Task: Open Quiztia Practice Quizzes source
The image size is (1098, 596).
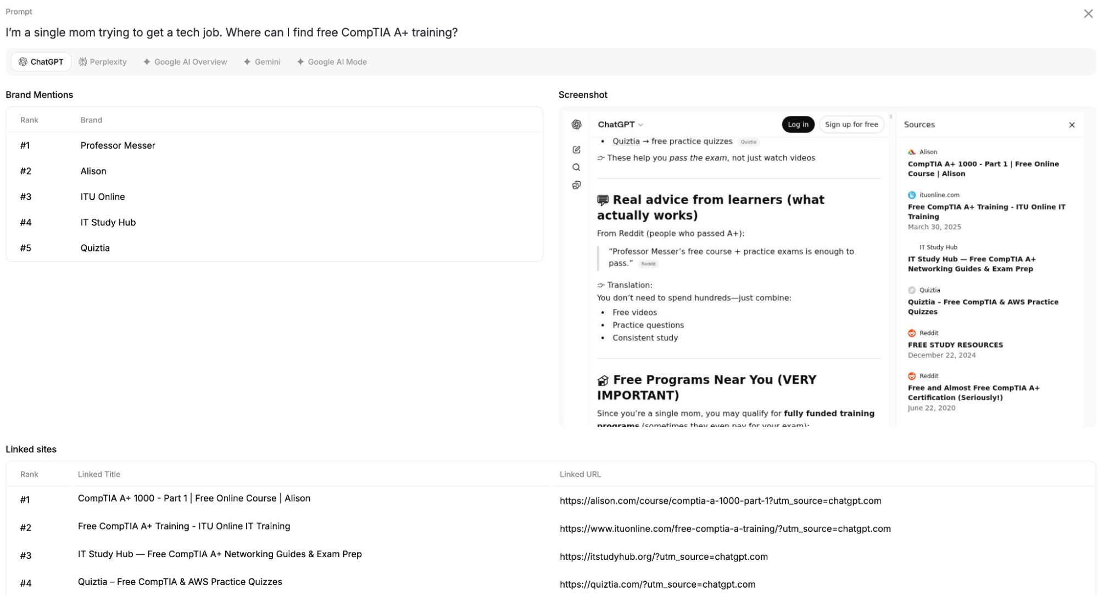Action: pyautogui.click(x=983, y=307)
